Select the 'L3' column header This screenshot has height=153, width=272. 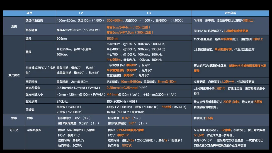point(149,13)
